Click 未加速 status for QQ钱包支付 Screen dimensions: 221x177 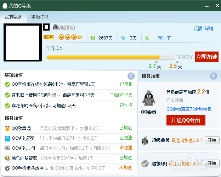(126, 148)
